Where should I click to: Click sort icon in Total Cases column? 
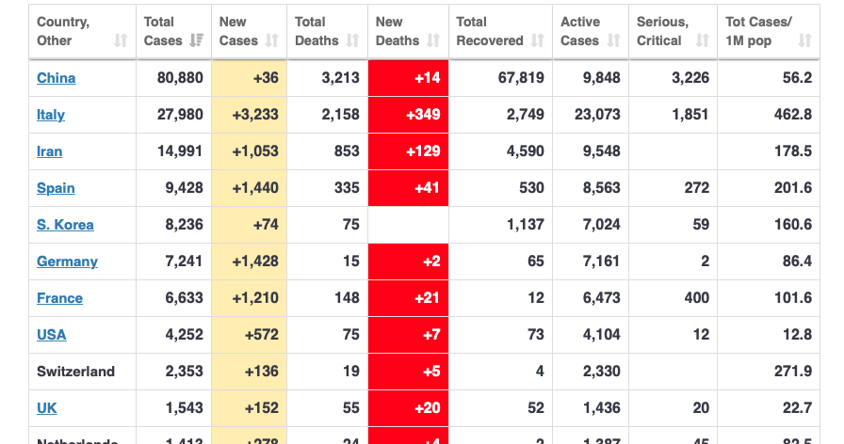[197, 40]
